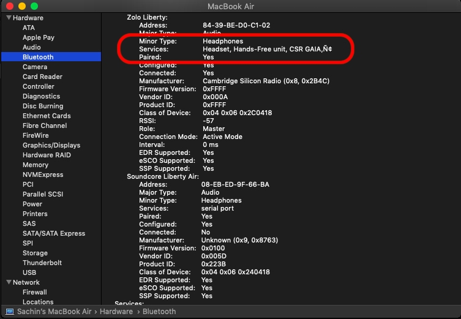Open Fibre Channel entry

[x=45, y=126]
